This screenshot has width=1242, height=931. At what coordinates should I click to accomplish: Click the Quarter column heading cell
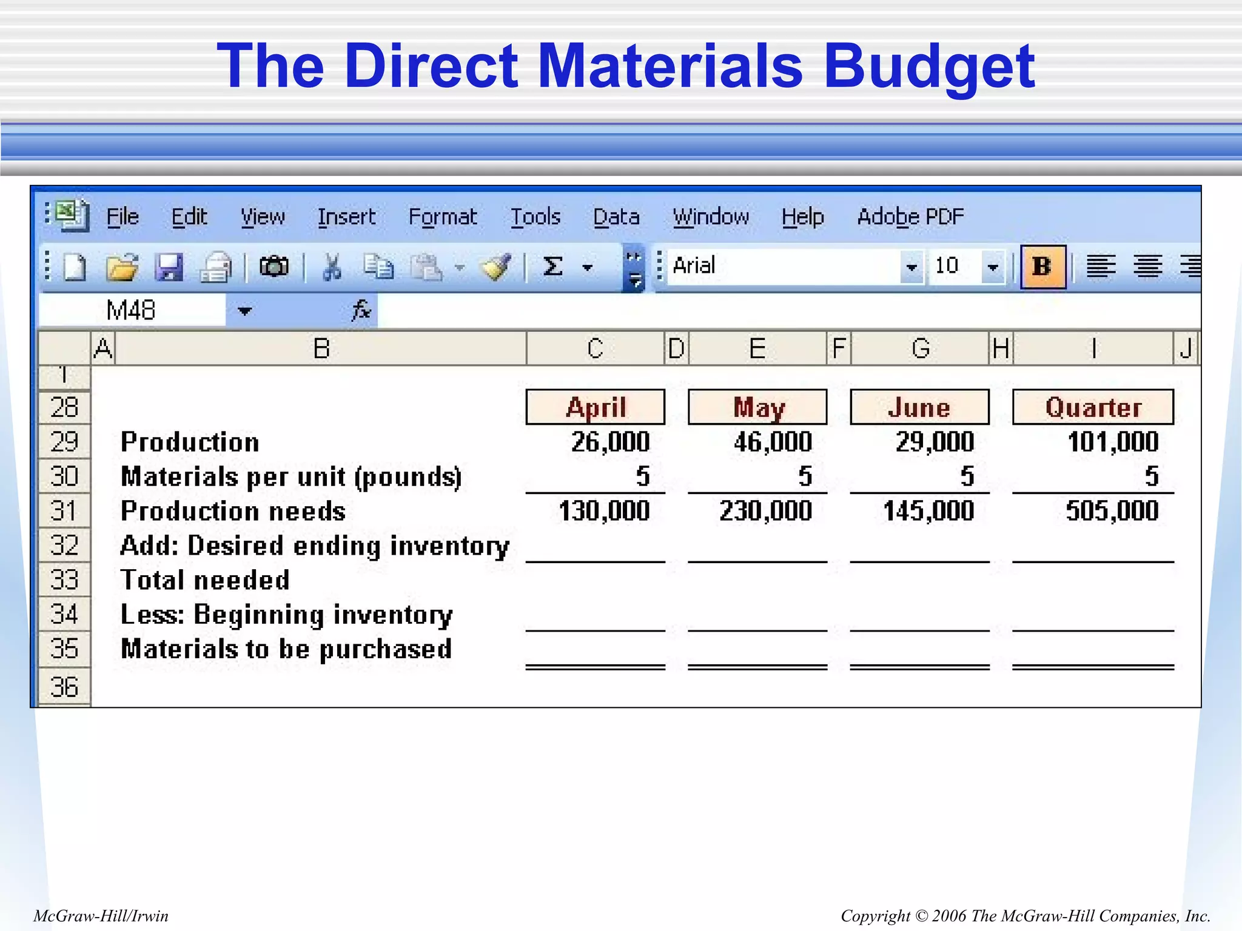click(x=1093, y=407)
